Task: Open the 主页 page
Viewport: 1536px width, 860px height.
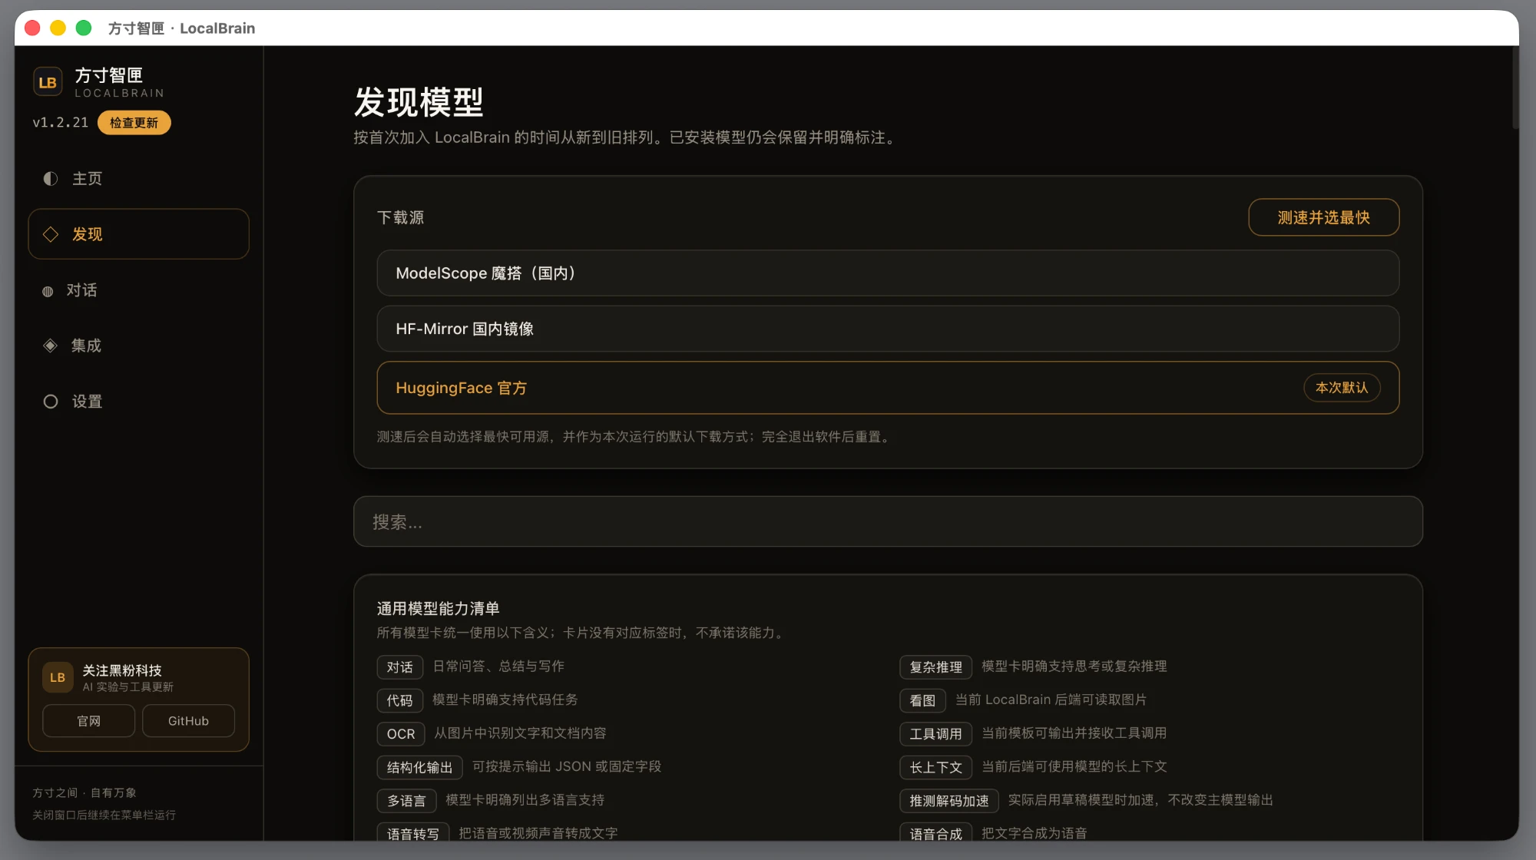Action: pos(138,179)
